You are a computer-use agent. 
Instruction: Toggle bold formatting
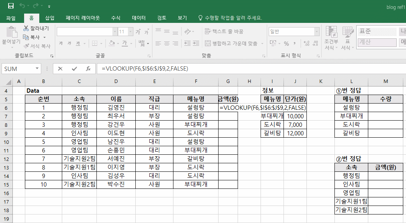pyautogui.click(x=61, y=43)
